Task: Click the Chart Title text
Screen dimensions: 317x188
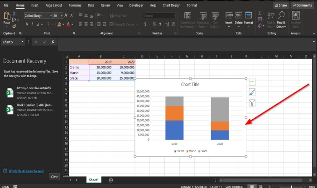Action: point(190,84)
